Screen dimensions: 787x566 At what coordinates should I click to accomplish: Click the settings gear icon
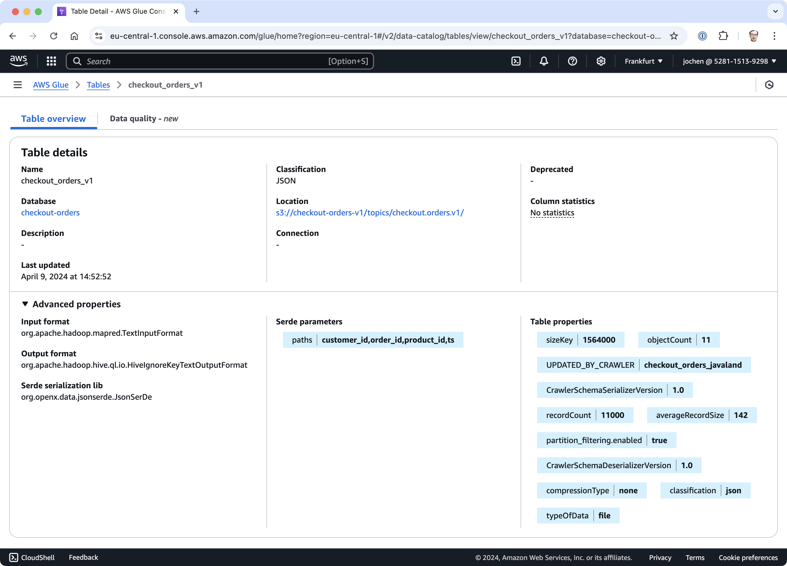click(601, 61)
